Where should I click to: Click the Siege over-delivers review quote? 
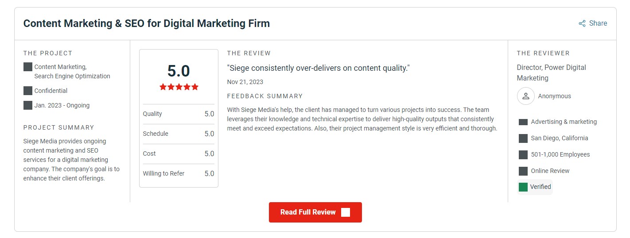[x=319, y=68]
